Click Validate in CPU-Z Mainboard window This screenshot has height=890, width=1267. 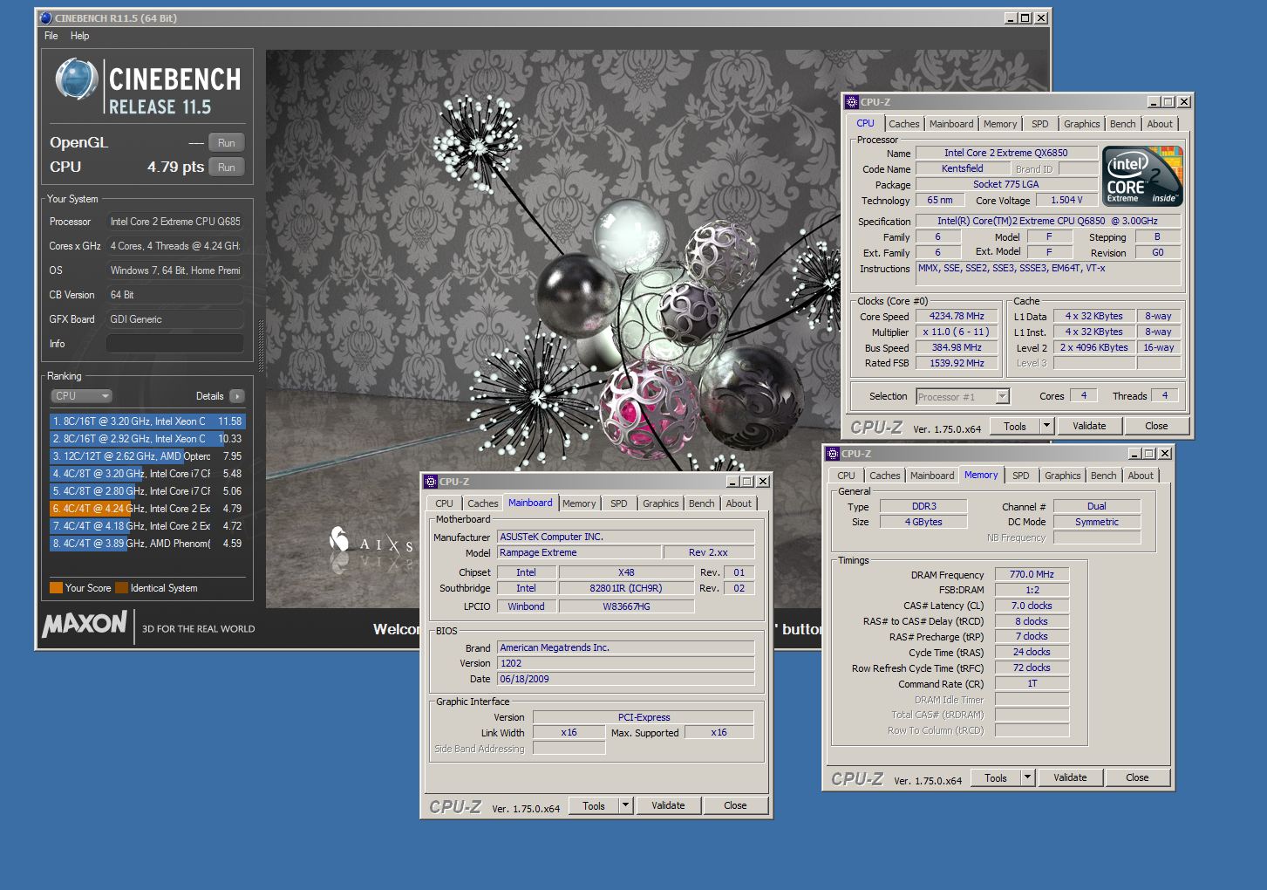point(668,805)
